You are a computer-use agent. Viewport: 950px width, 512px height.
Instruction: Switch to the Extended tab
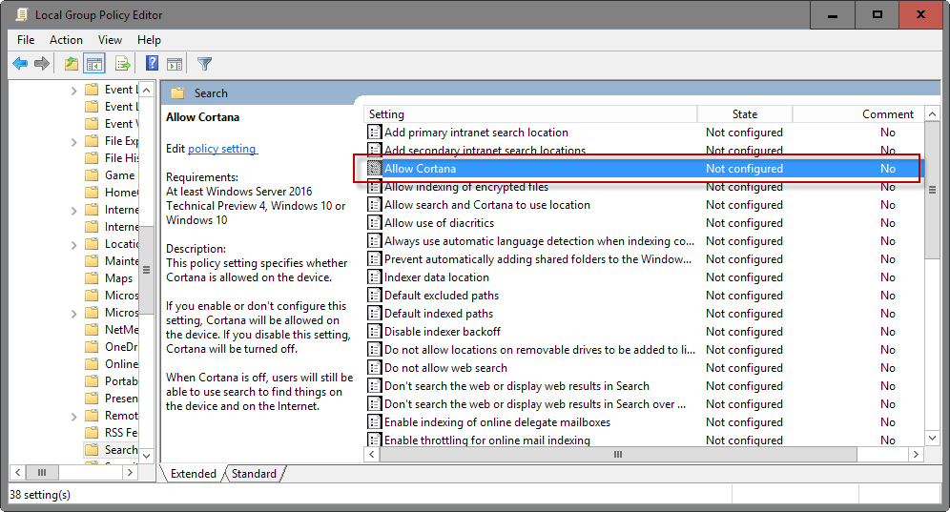click(194, 474)
